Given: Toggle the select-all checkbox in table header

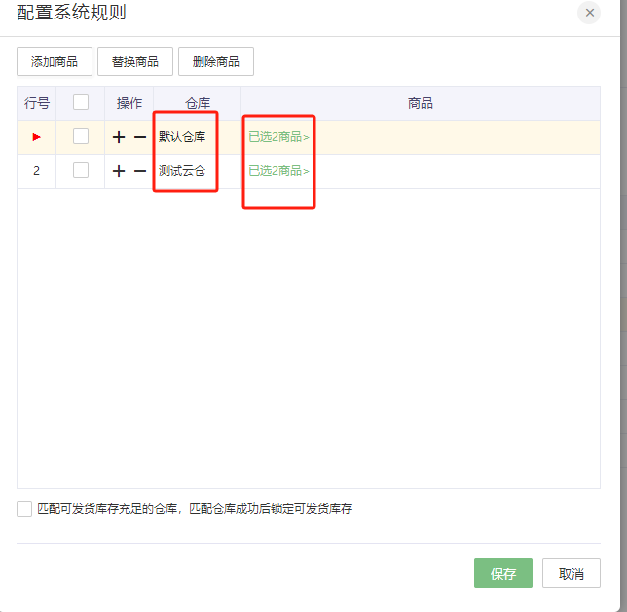Looking at the screenshot, I should [x=81, y=102].
